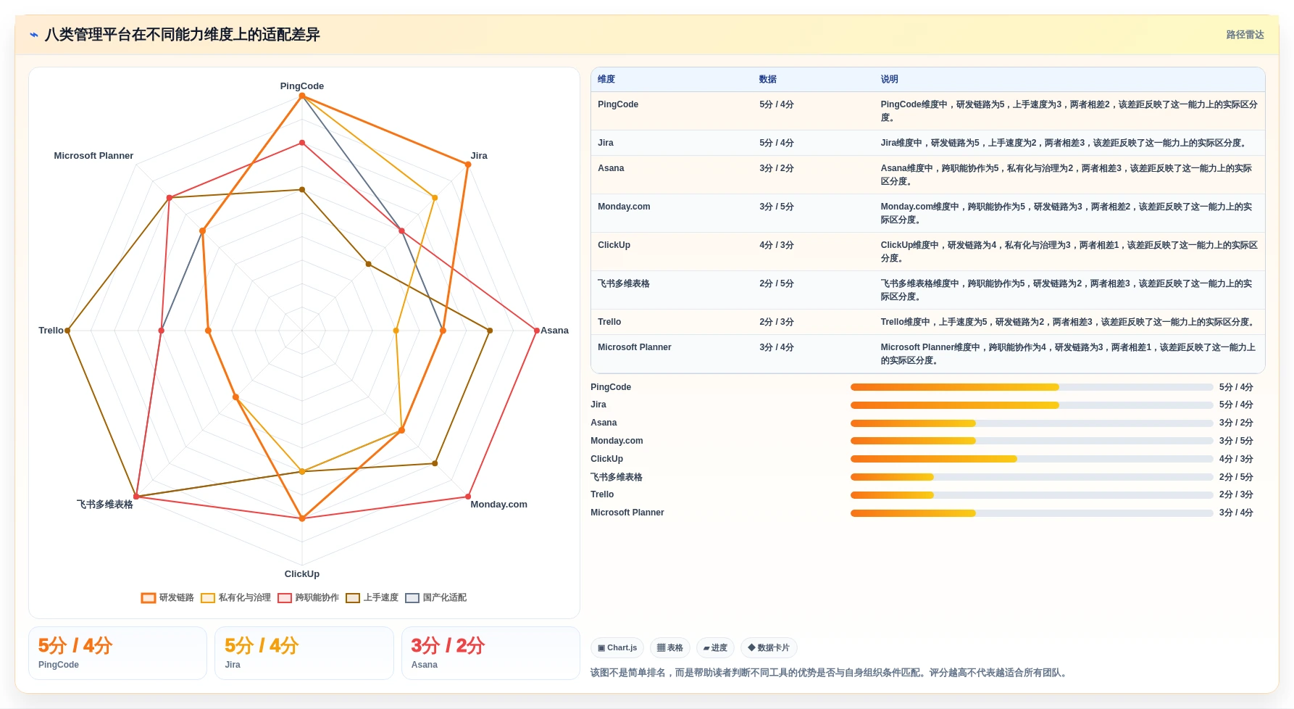Click the Monday.com progress bar
The height and width of the screenshot is (709, 1294).
(x=1032, y=441)
